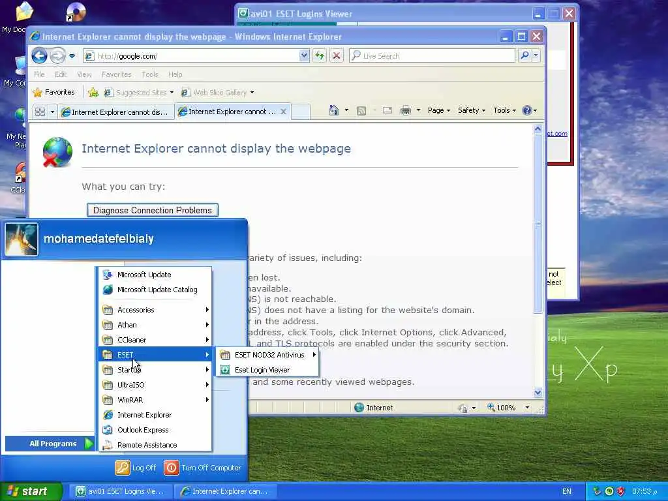Click Add to Favorites Bar star icon
668x501 pixels.
tap(93, 92)
